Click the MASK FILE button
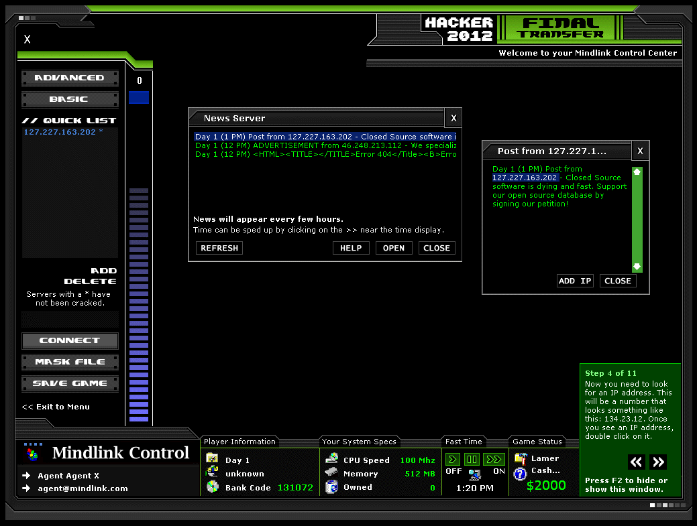This screenshot has height=526, width=697. point(70,362)
